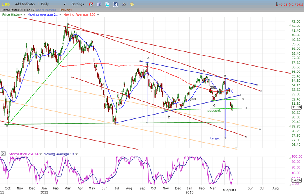The height and width of the screenshot is (194, 304).
Task: Expand Moving Average 10 indicator options
Action: tap(76, 154)
